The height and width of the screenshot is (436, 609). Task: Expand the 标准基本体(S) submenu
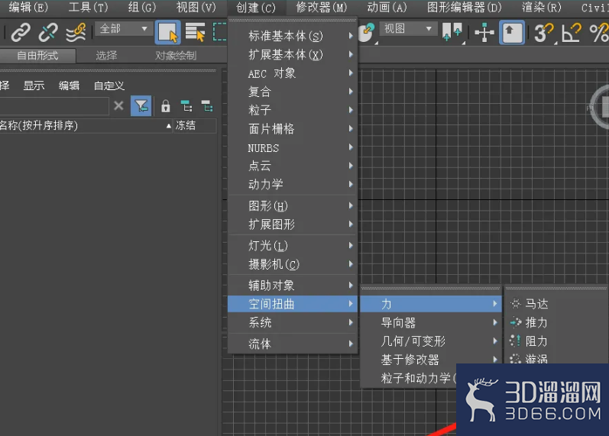[x=293, y=36]
